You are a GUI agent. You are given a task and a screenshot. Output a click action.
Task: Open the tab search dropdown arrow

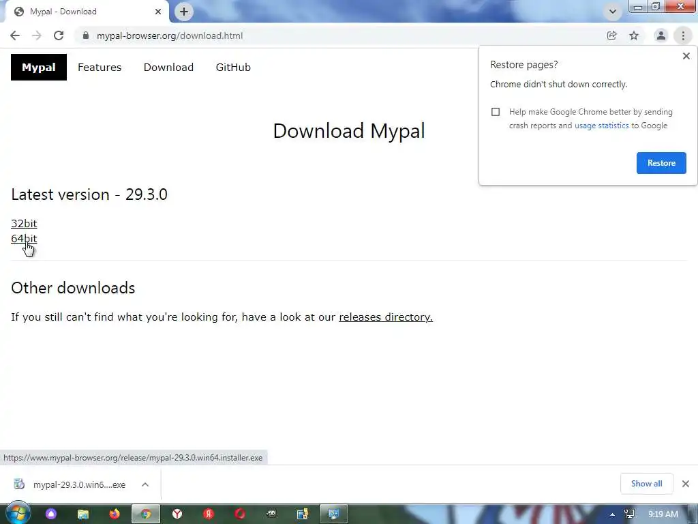(613, 12)
